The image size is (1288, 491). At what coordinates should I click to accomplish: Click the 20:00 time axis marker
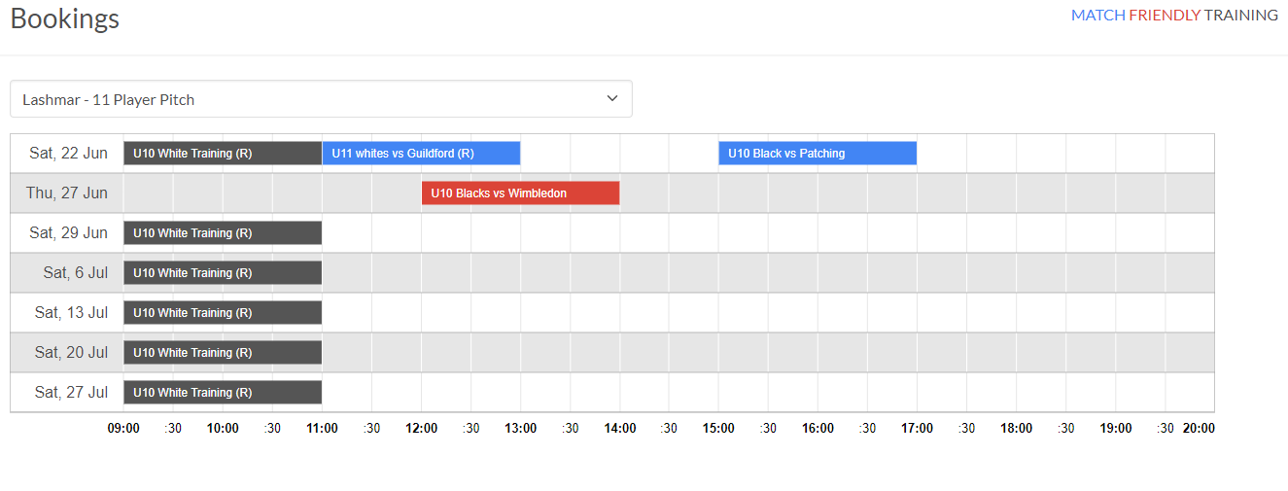point(1199,429)
